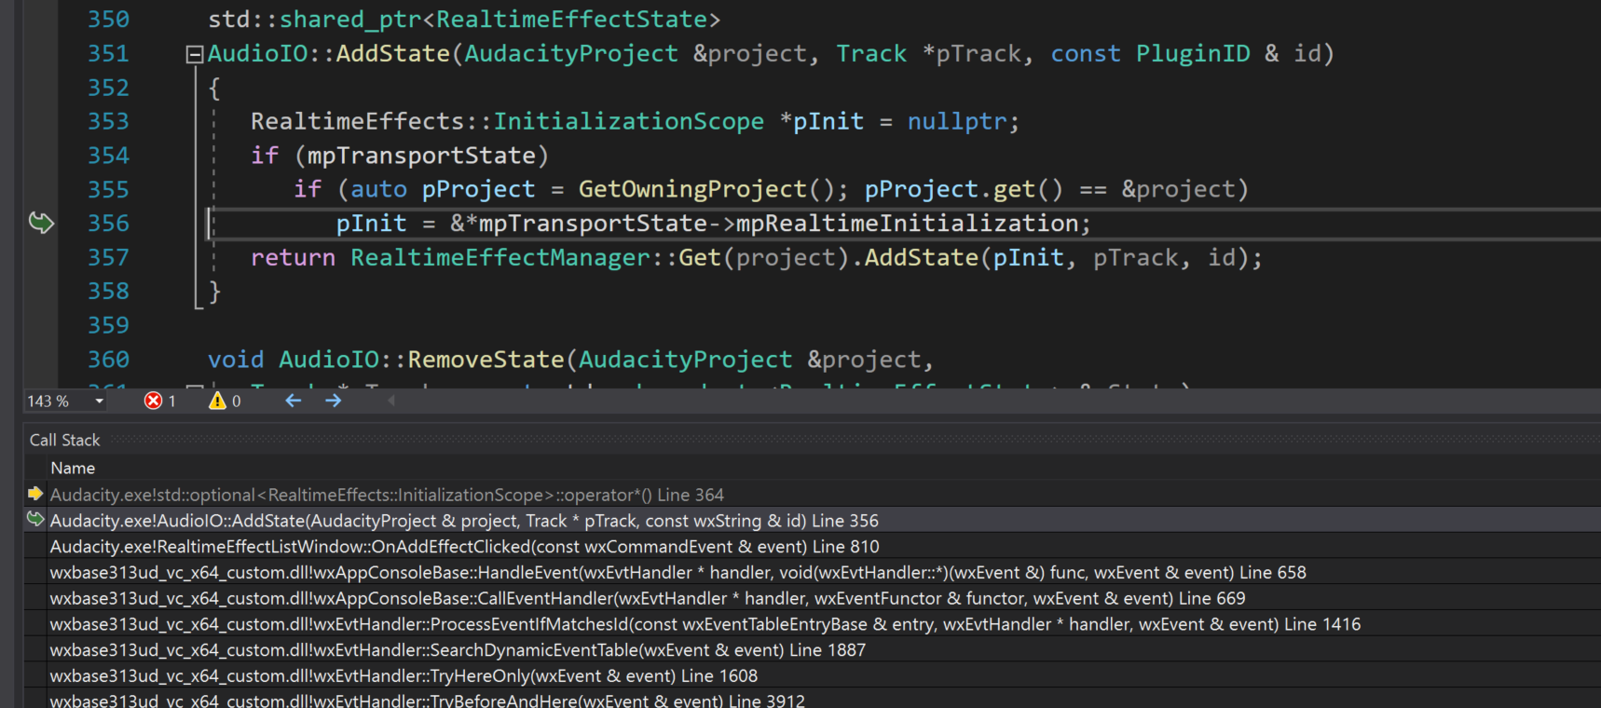Click RealtimeEffectManager on line 357
The width and height of the screenshot is (1601, 708).
[499, 258]
